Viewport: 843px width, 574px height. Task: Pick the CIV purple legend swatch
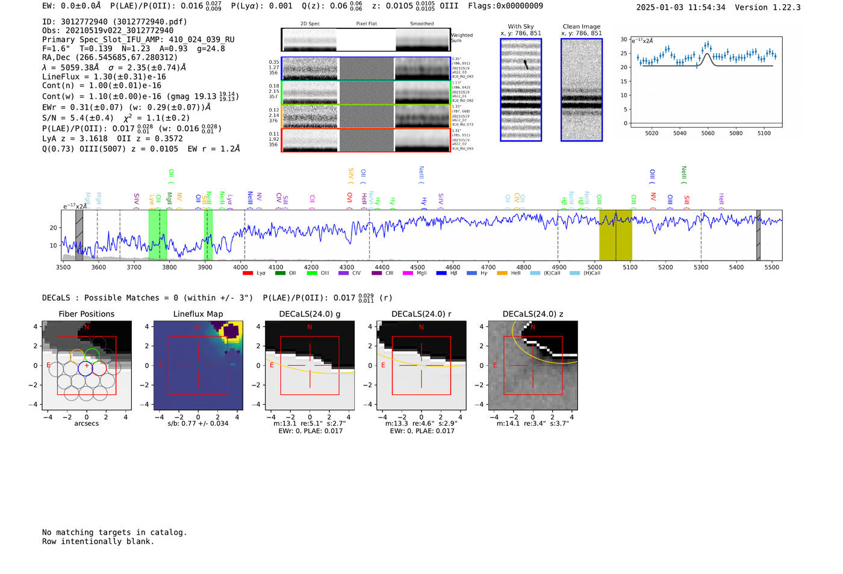(x=344, y=273)
